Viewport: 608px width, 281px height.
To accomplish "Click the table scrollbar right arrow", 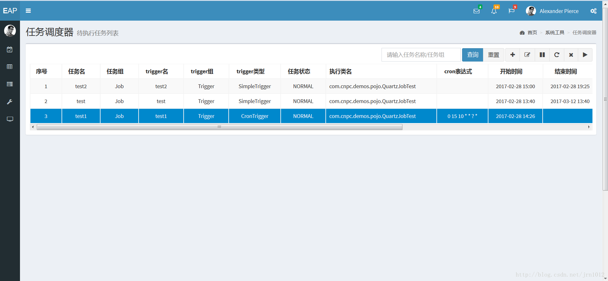I will tap(589, 127).
